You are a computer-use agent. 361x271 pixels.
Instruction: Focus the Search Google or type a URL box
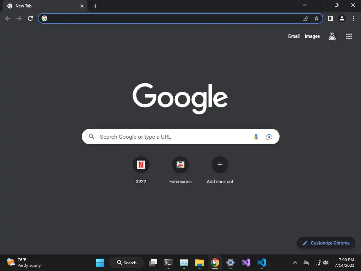coord(180,137)
